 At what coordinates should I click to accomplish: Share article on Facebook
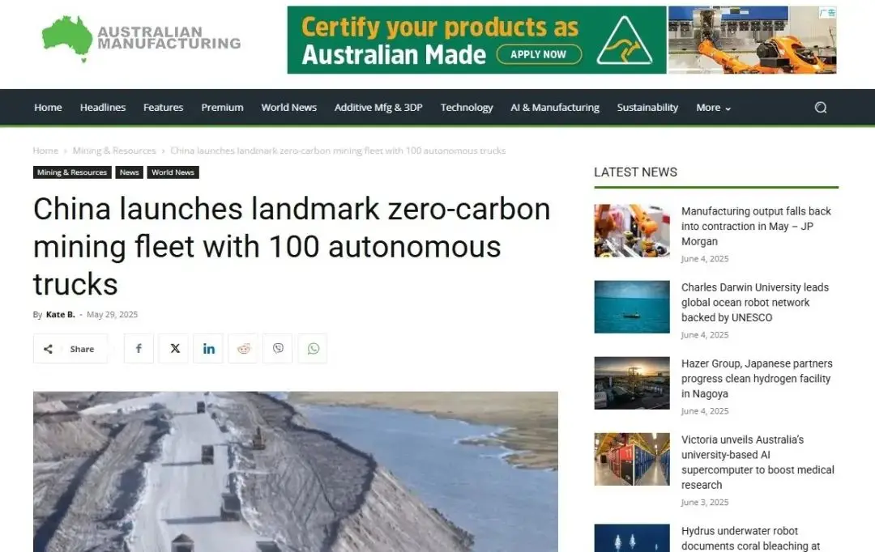[139, 349]
